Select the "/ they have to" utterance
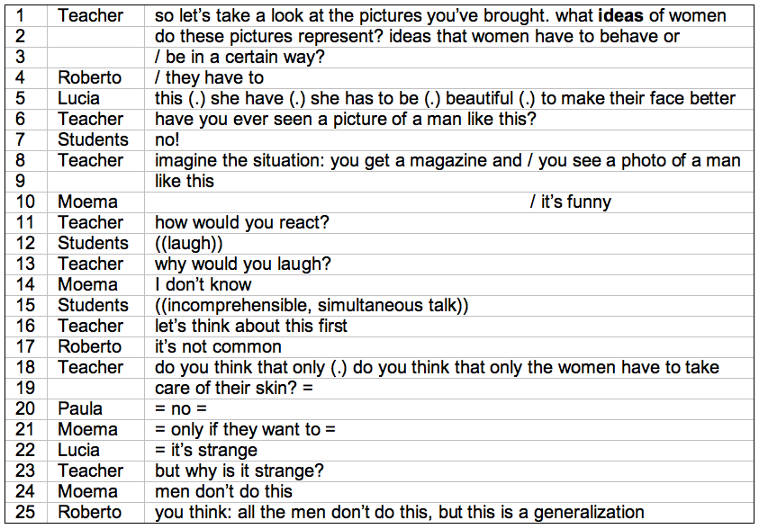 pos(209,78)
